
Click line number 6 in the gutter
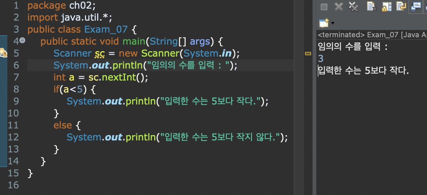click(x=16, y=65)
